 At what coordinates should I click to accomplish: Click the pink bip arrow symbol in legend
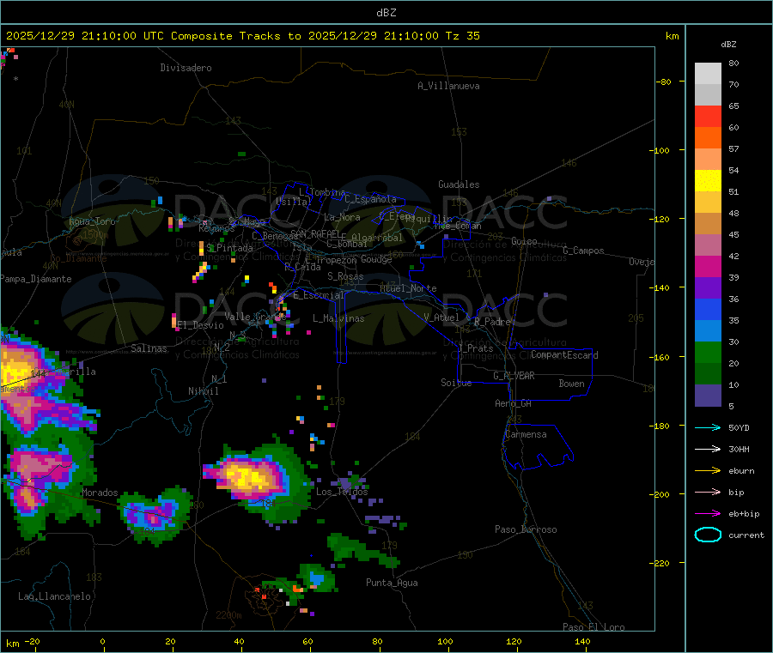(x=708, y=492)
